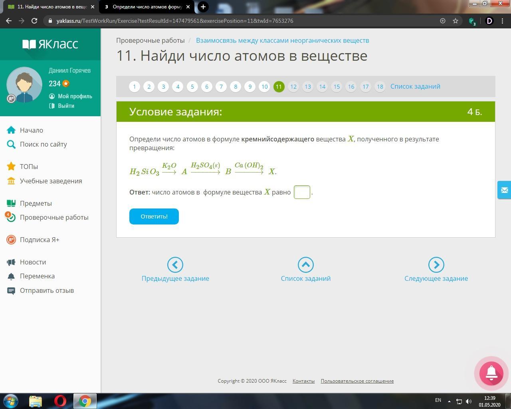Click the previous task arrow icon
The height and width of the screenshot is (409, 511).
(175, 265)
